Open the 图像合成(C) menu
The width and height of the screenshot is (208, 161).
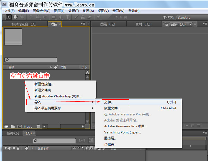pos(42,11)
